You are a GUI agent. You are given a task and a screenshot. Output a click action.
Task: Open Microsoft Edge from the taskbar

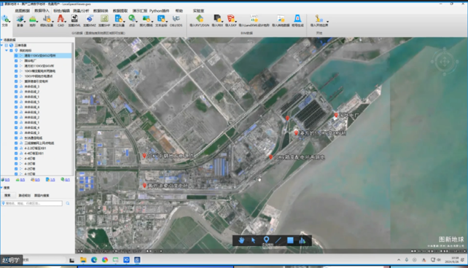(x=94, y=260)
